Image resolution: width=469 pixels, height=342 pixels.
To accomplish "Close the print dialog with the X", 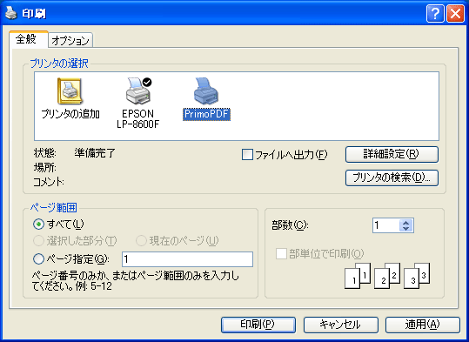I will 455,13.
